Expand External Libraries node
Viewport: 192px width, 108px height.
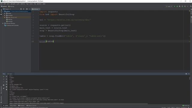point(3,23)
